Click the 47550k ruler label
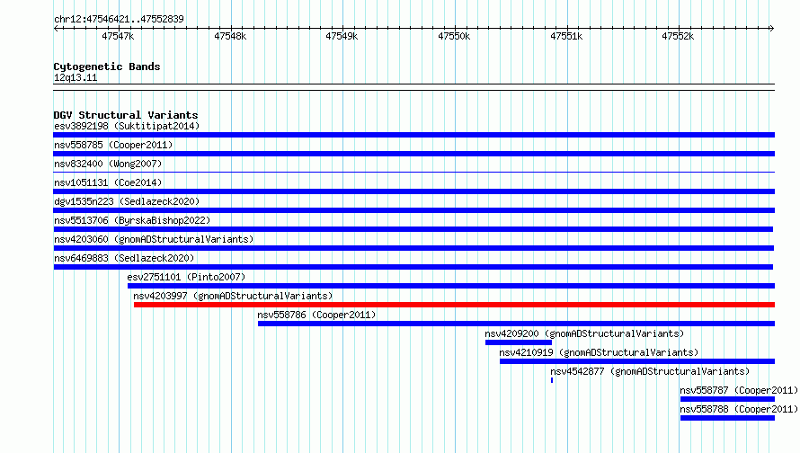This screenshot has height=453, width=800. (454, 36)
